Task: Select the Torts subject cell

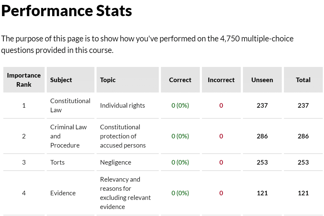Action: (x=57, y=162)
